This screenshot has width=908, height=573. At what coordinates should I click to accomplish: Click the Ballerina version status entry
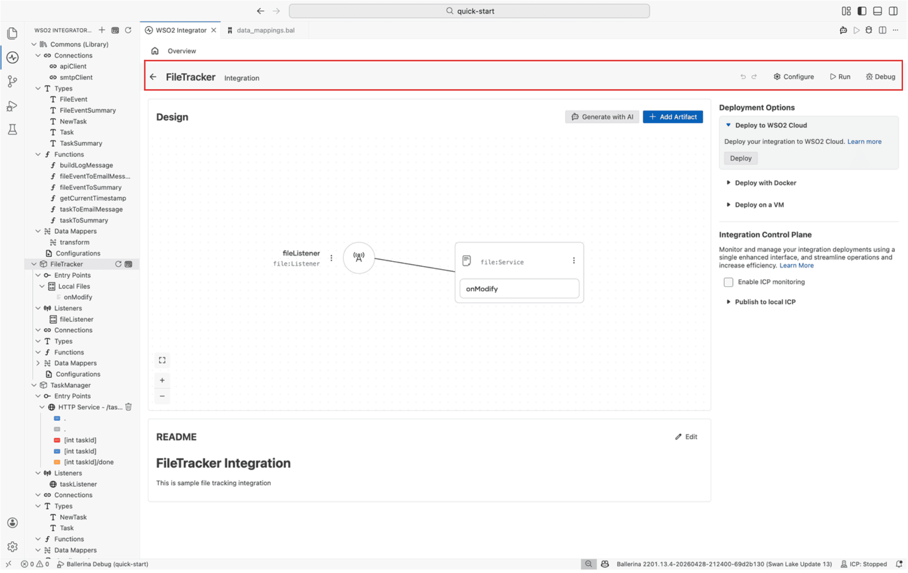tap(724, 564)
